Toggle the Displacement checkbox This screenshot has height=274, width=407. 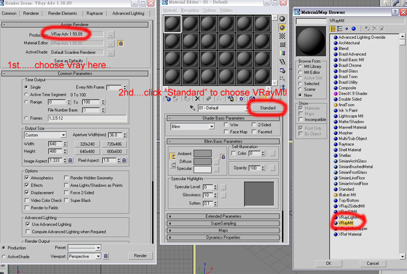click(x=27, y=193)
